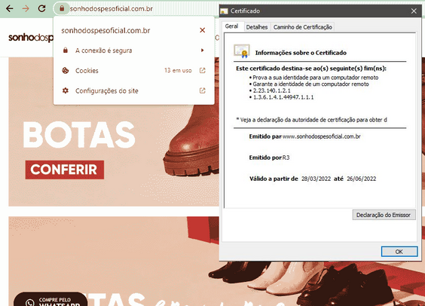Click the address bar URL sonhodospesoficial.com.br

click(x=112, y=9)
